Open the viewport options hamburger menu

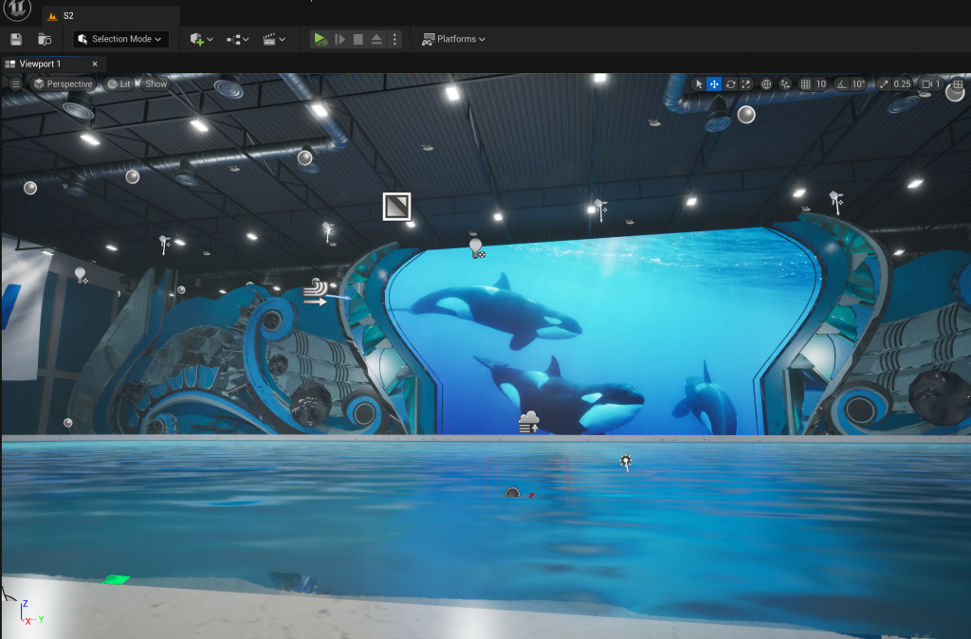point(15,83)
